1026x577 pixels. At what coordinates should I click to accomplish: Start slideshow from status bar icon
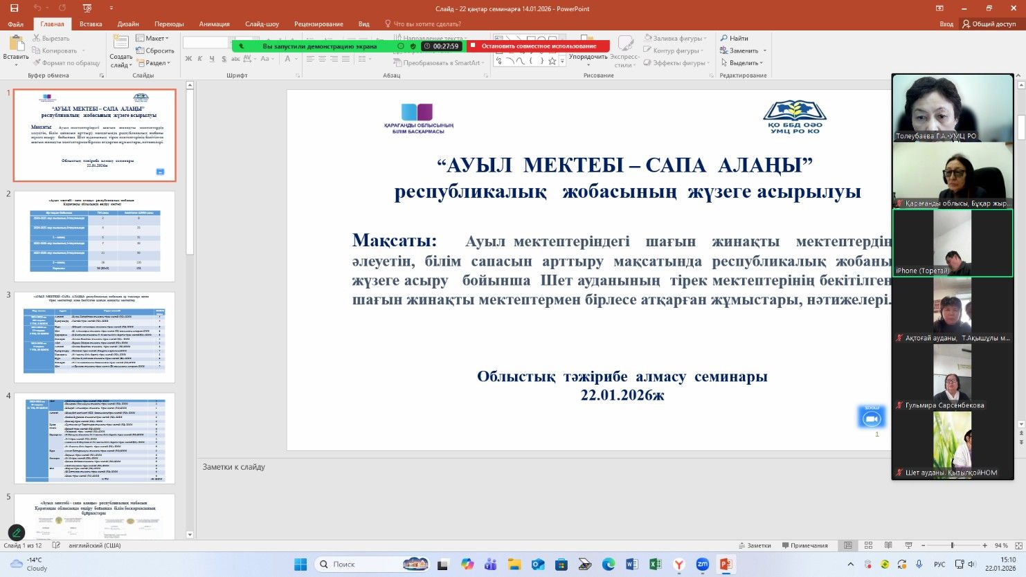click(x=908, y=546)
